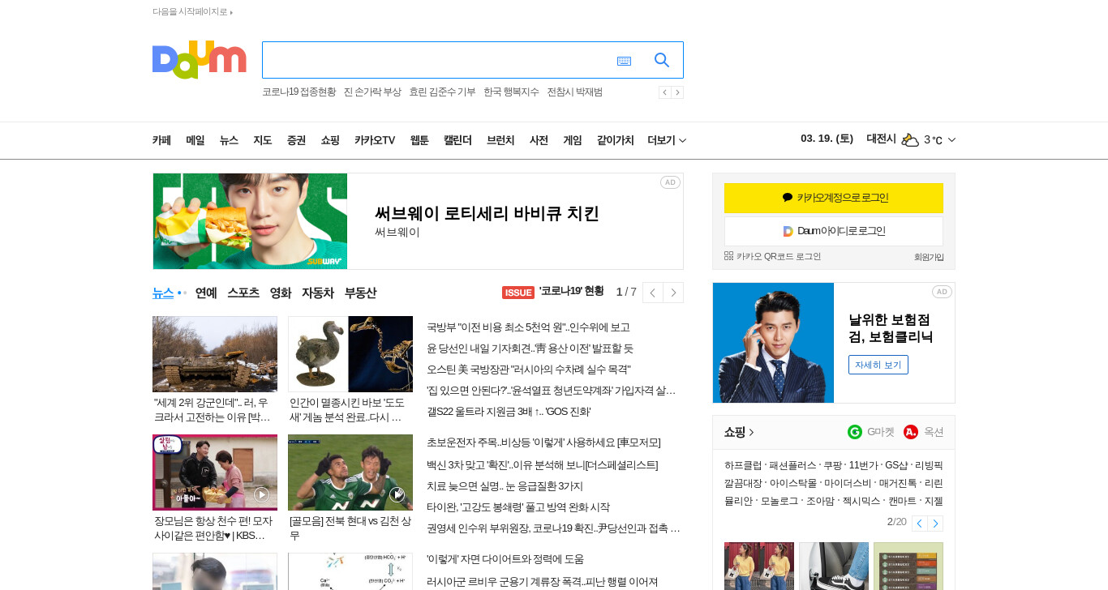Click the Daum logo
The width and height of the screenshot is (1108, 590).
coord(199,59)
